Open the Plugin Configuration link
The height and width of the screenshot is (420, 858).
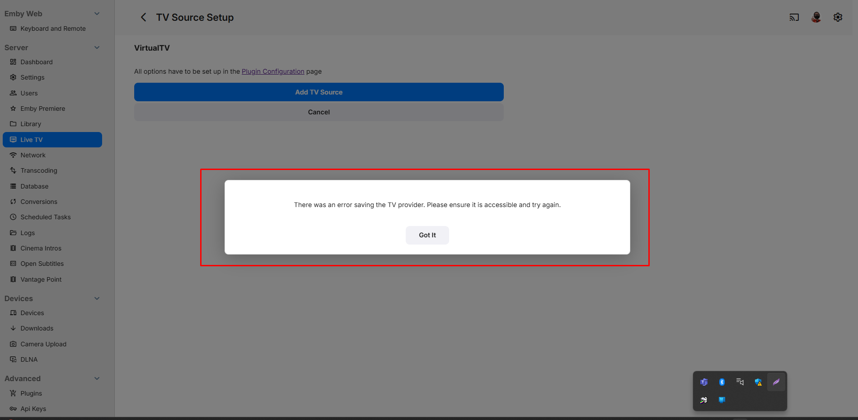[273, 71]
